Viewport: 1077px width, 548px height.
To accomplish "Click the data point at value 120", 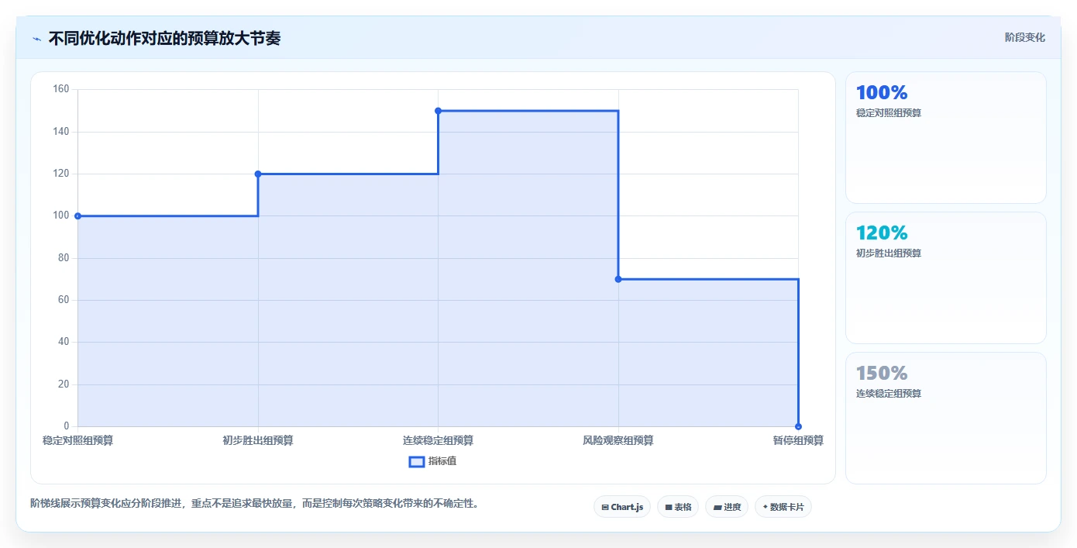I will (258, 174).
